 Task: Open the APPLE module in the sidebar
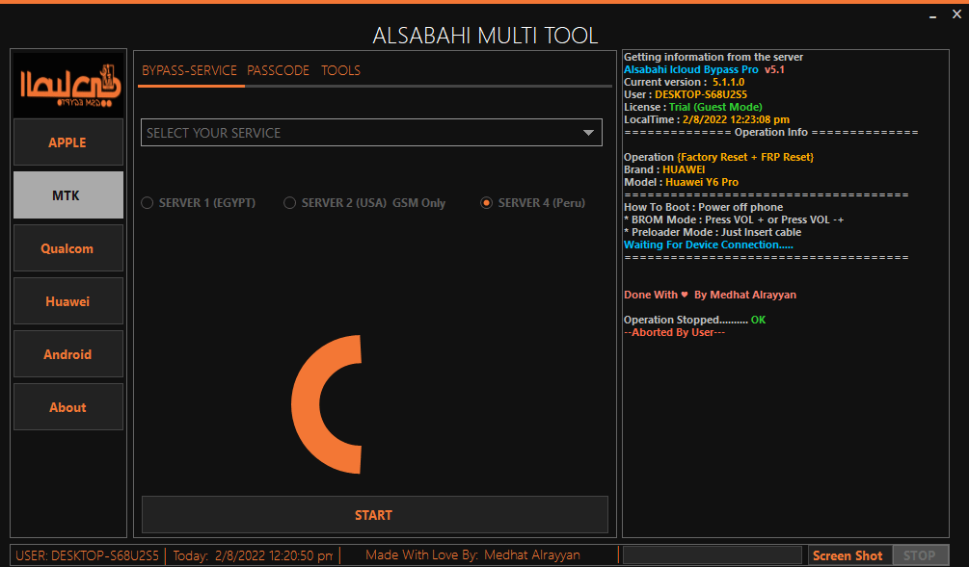pos(67,142)
